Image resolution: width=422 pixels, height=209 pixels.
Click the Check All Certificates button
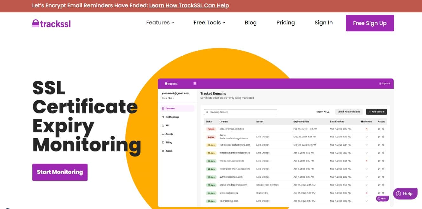click(349, 112)
